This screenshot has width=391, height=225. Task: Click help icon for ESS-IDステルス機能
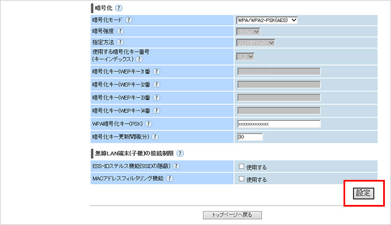pos(176,166)
